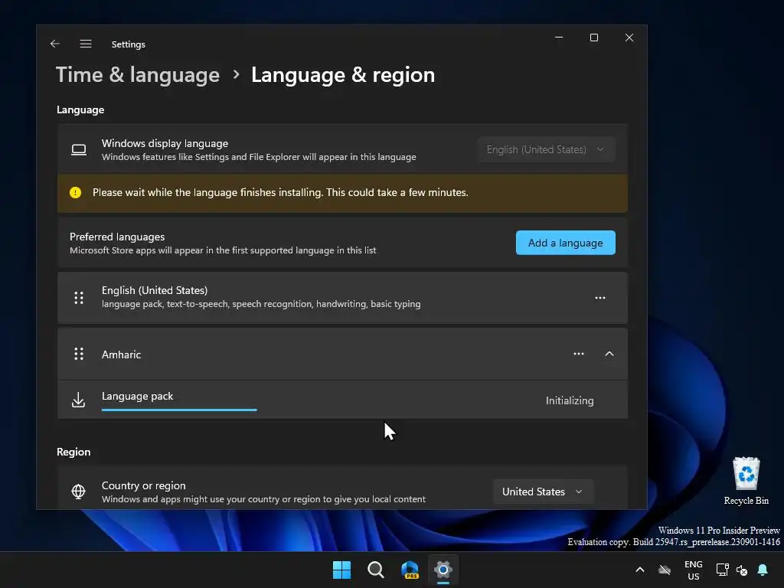The width and height of the screenshot is (784, 588).
Task: Grab the drag handle next to English (United States)
Action: 79,298
